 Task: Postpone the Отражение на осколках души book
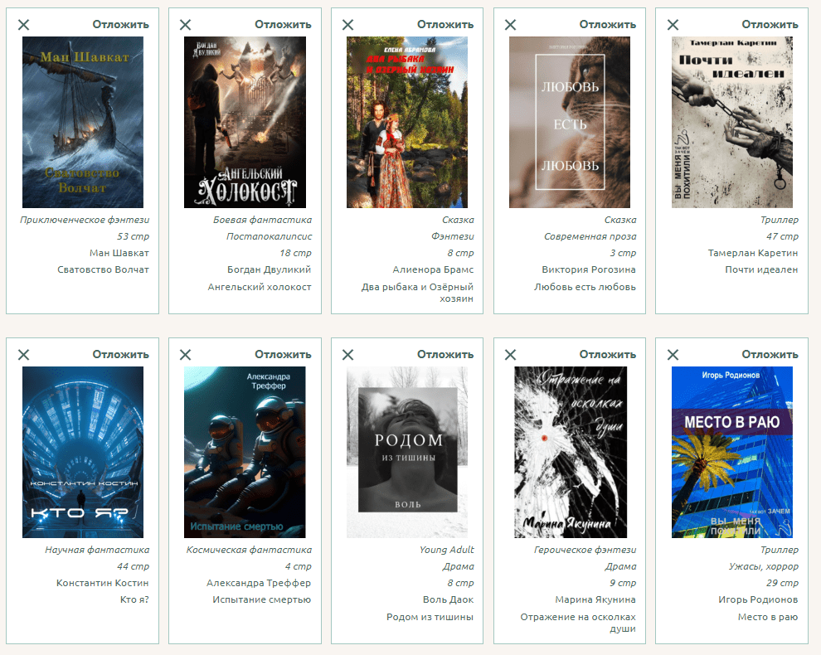[607, 354]
